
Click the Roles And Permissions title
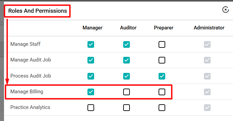(38, 11)
